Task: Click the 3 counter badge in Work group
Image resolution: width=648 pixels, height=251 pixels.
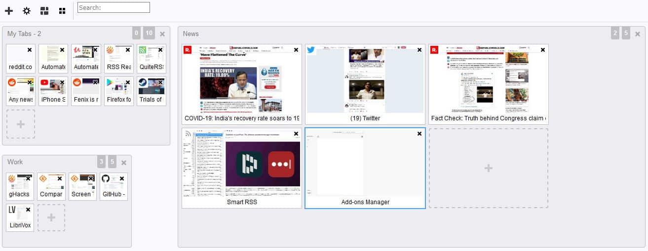Action: [x=101, y=162]
